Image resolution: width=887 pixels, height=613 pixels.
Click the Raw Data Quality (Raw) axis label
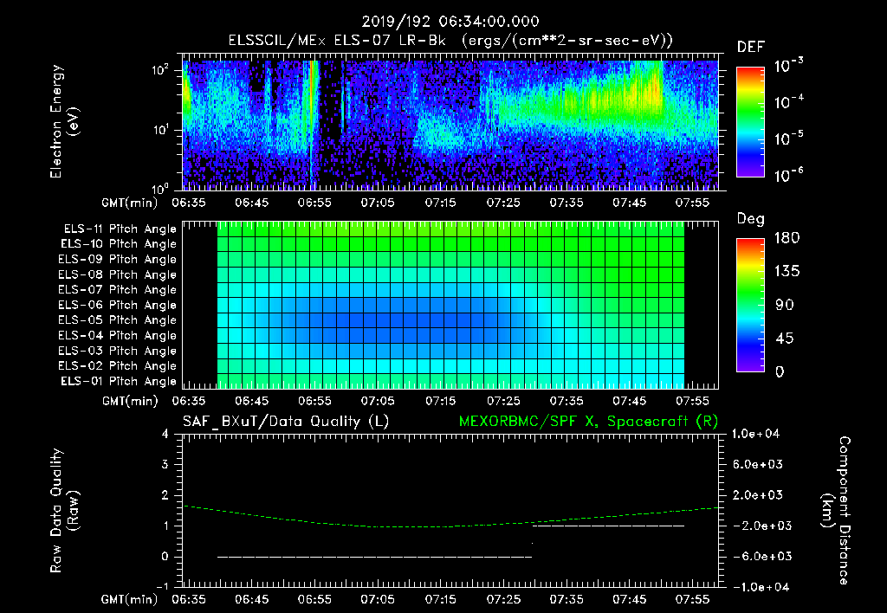(x=64, y=511)
